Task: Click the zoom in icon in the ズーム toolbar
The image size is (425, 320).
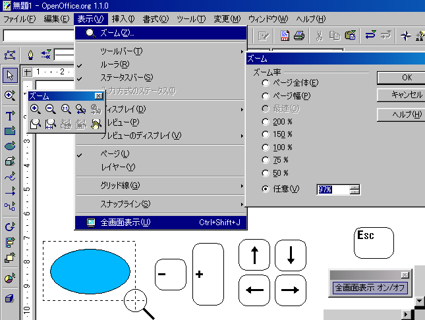Action: (x=36, y=109)
